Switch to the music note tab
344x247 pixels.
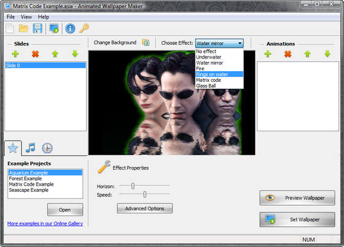[x=30, y=147]
